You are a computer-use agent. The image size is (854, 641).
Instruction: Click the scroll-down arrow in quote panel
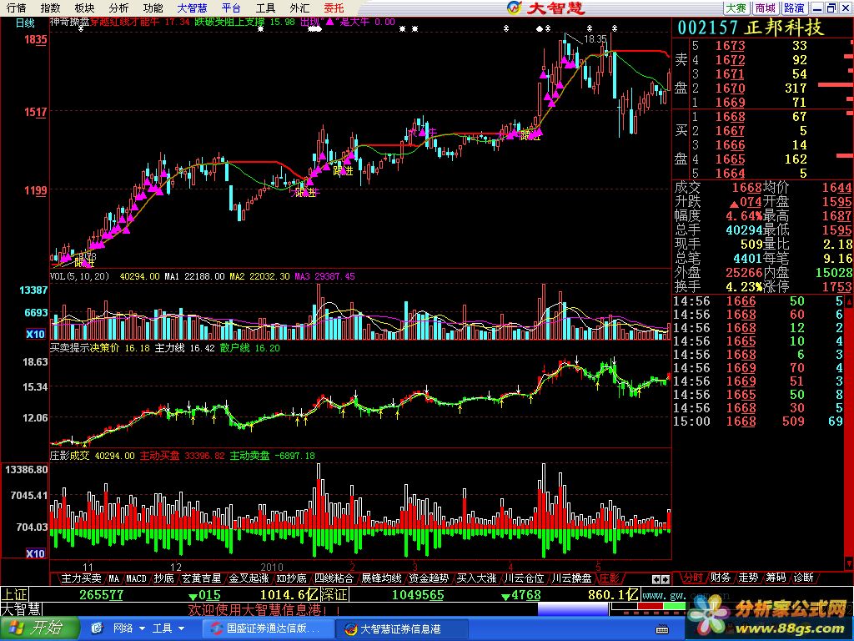849,563
